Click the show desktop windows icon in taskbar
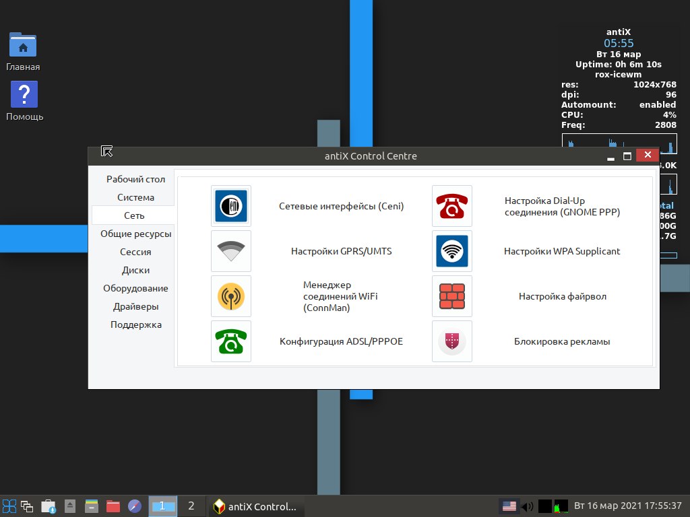The image size is (690, 517). tap(27, 506)
